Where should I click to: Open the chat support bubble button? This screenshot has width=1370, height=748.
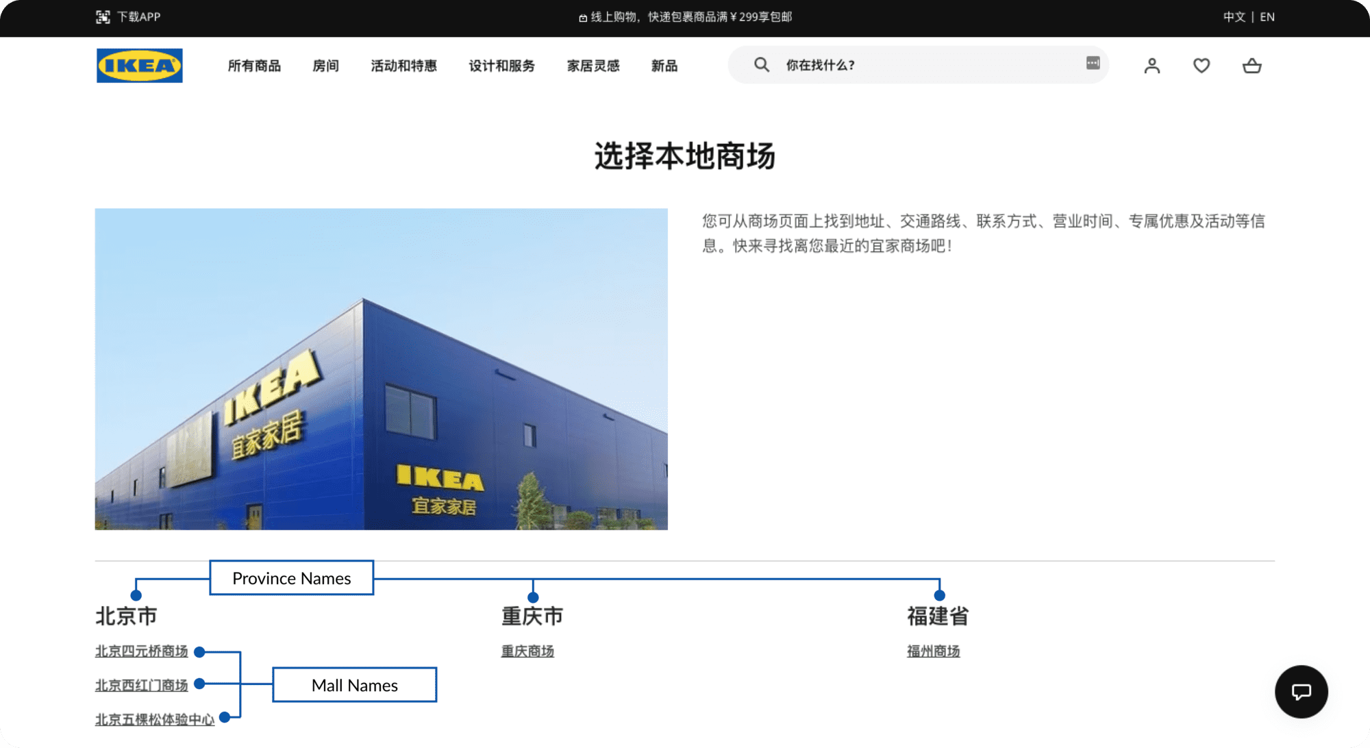(1301, 692)
